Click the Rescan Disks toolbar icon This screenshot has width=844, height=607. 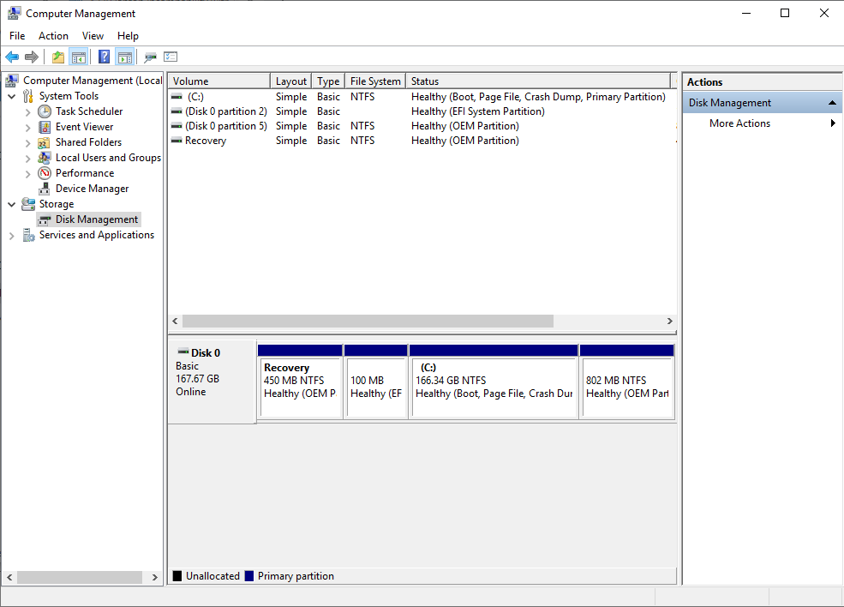(x=150, y=57)
